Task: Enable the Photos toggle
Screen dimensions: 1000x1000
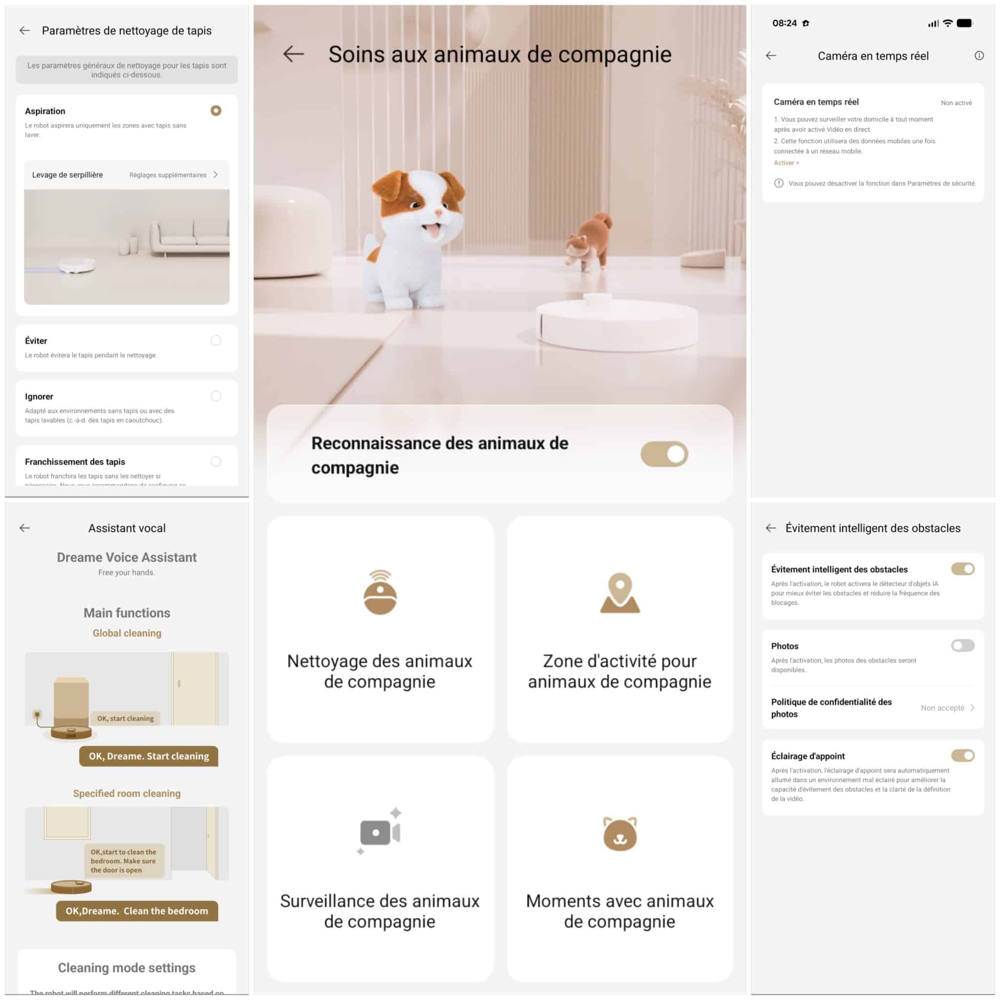Action: click(x=963, y=646)
